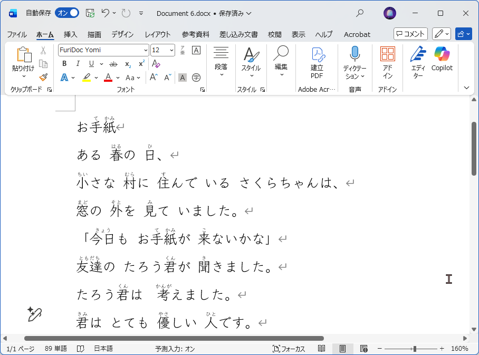Image resolution: width=479 pixels, height=355 pixels.
Task: Open the font color dropdown arrow
Action: click(x=118, y=78)
